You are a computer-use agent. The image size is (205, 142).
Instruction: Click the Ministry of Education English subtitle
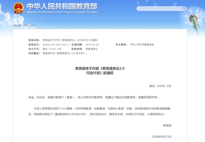(62, 12)
